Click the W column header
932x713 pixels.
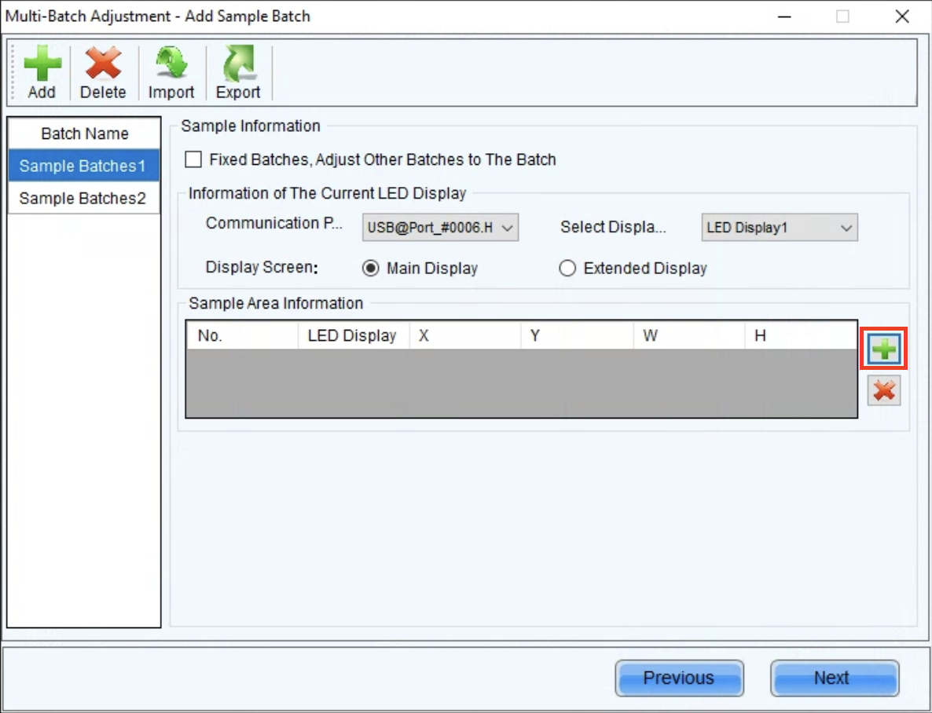click(x=688, y=336)
